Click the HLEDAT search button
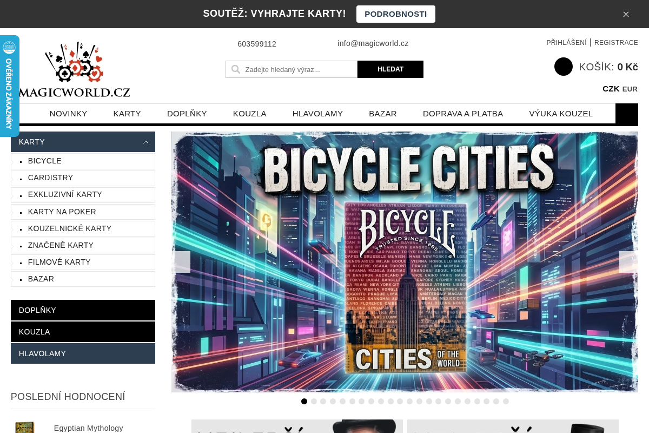Viewport: 649px width, 433px height. point(390,69)
